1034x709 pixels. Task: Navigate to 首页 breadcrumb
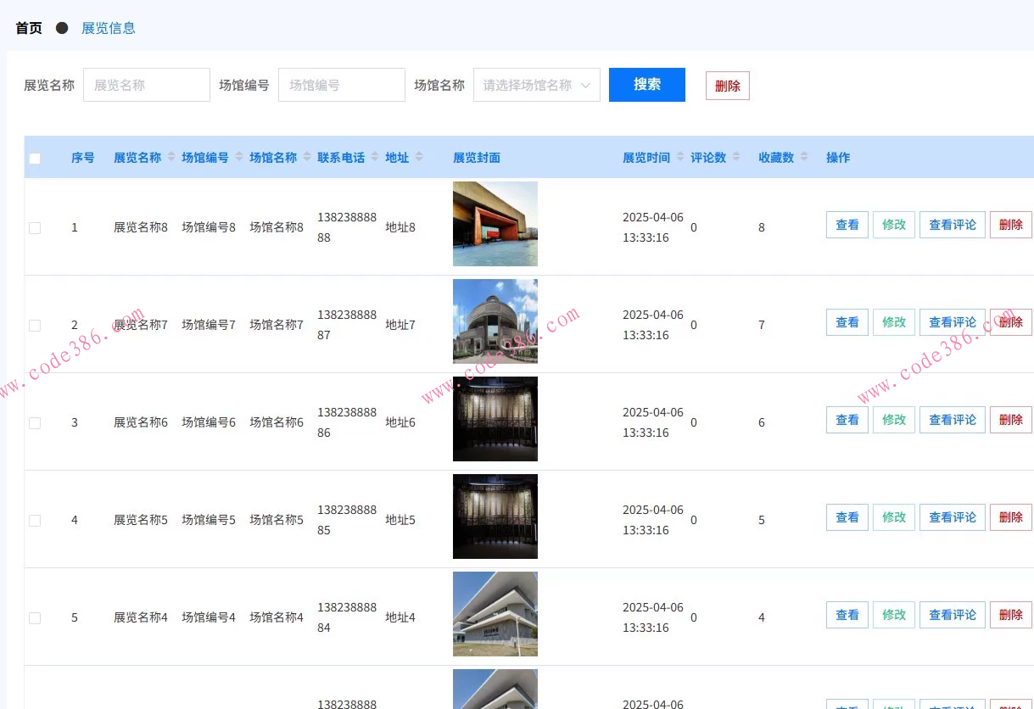pos(28,27)
